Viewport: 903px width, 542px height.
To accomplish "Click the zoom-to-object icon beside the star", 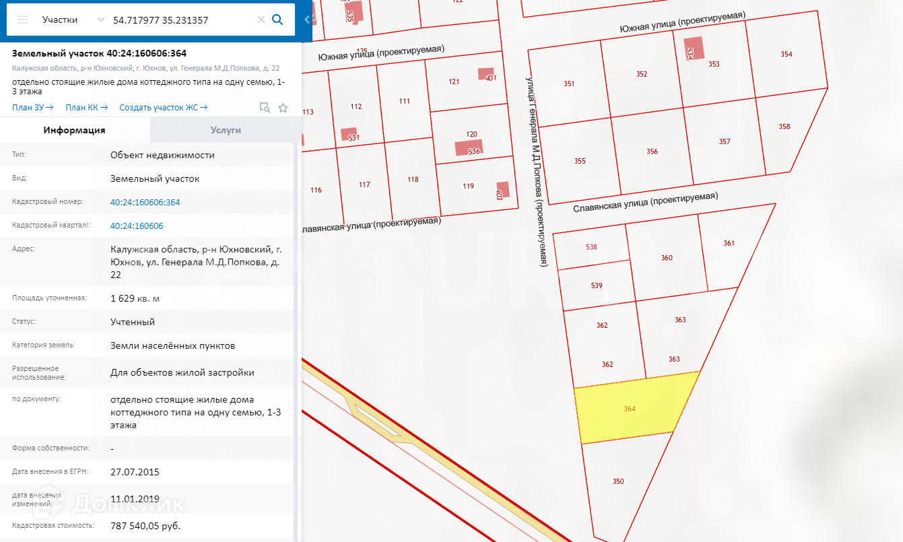I will [x=265, y=108].
